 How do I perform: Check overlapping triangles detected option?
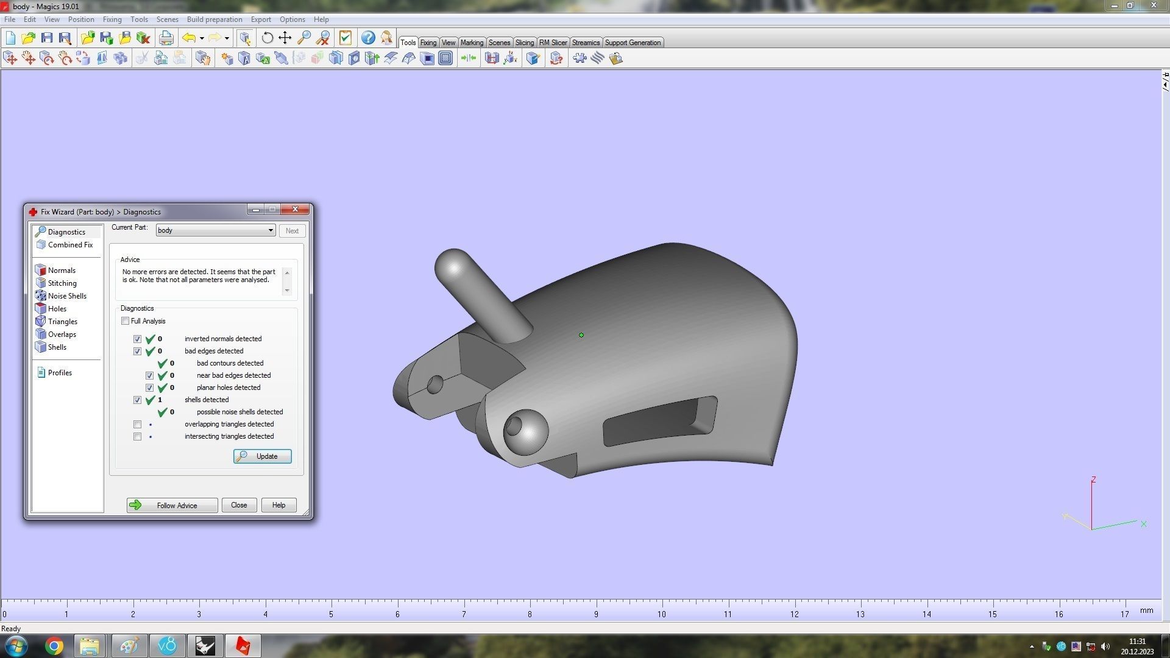pyautogui.click(x=138, y=425)
